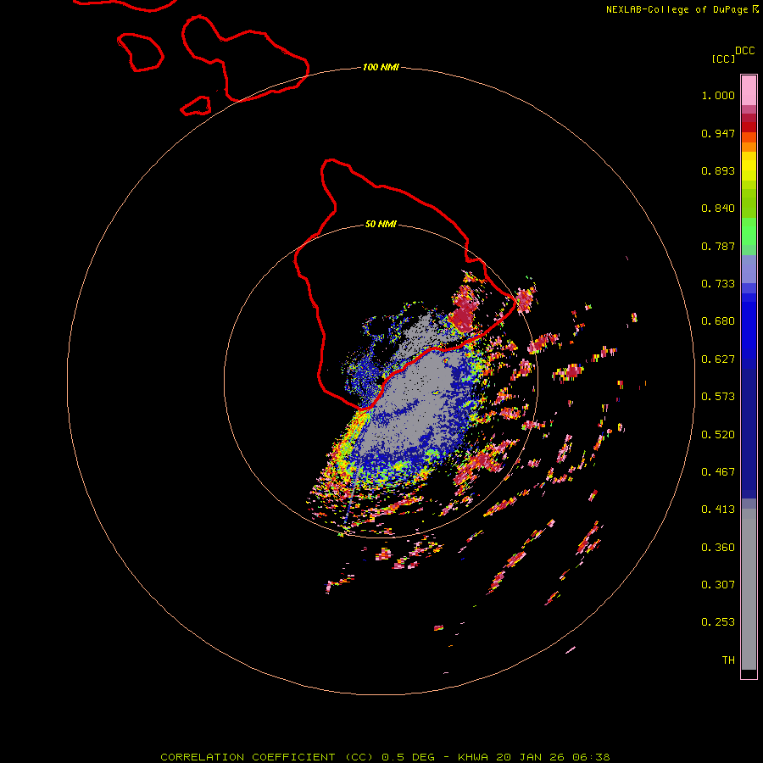Click the [CC] units label
The width and height of the screenshot is (763, 763).
click(x=723, y=58)
